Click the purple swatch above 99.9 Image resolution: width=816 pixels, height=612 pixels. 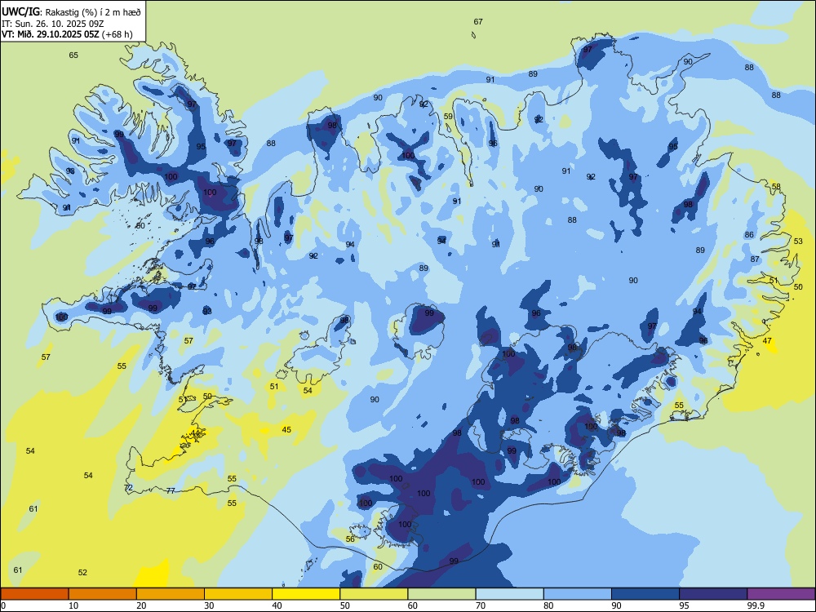coord(781,594)
